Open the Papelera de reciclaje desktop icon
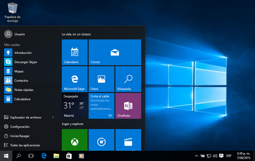Image resolution: width=255 pixels, height=161 pixels. point(12,12)
